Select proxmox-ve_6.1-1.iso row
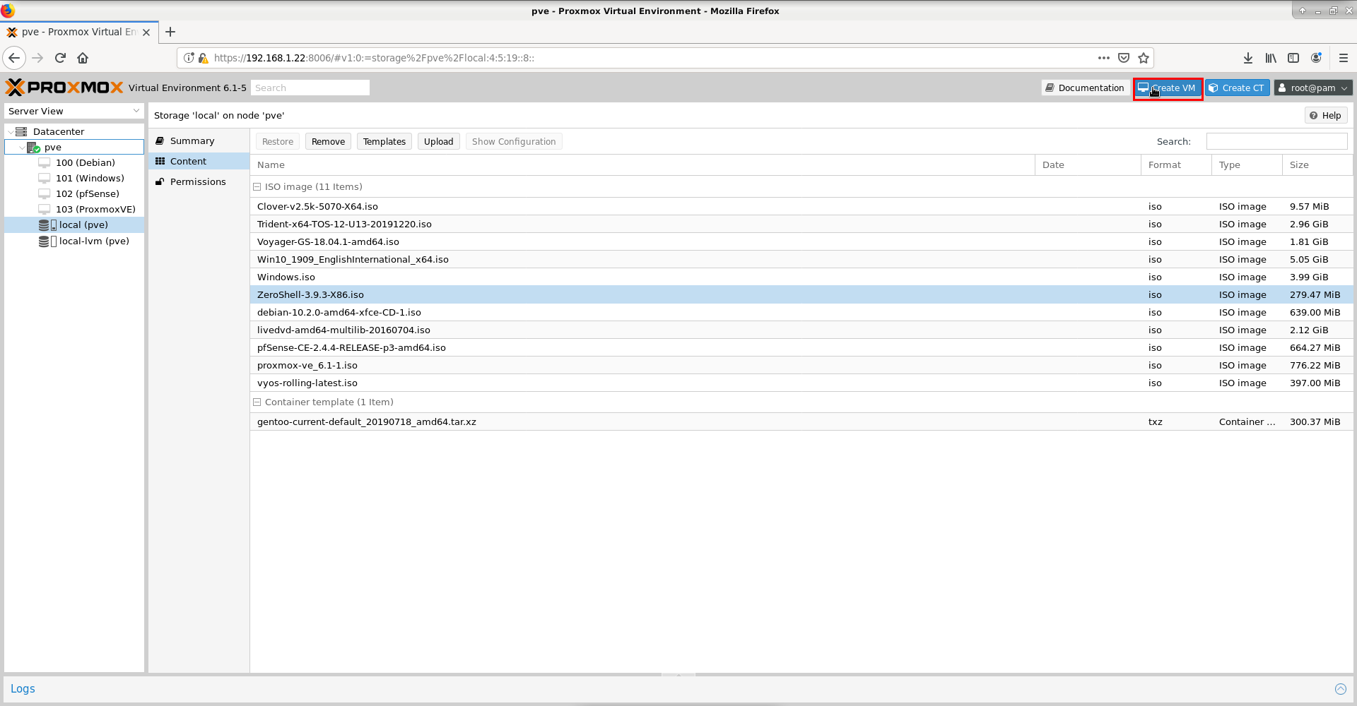The width and height of the screenshot is (1357, 706). (x=801, y=366)
